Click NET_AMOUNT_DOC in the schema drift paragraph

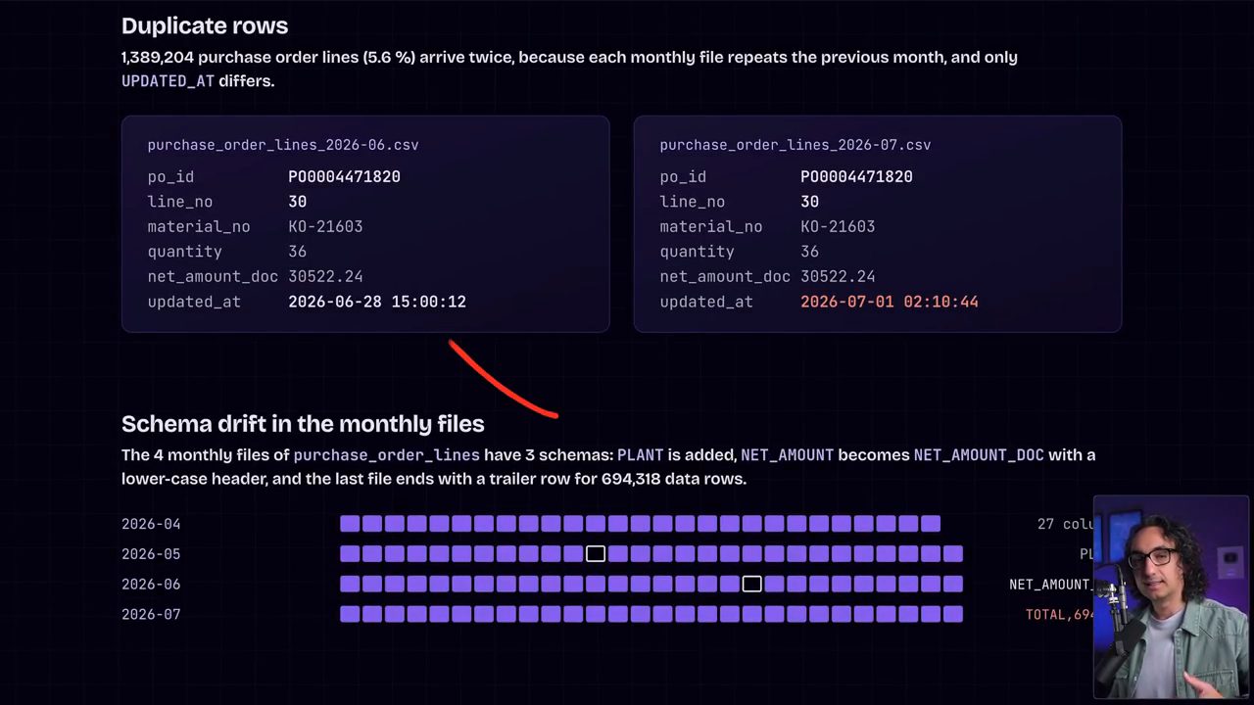[979, 455]
